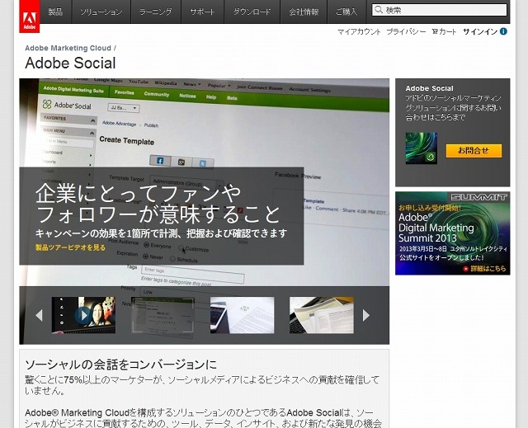Show next carousel thumbnails with right arrow
The image size is (528, 428).
[366, 315]
